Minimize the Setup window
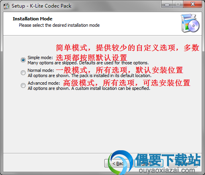 pyautogui.click(x=167, y=4)
